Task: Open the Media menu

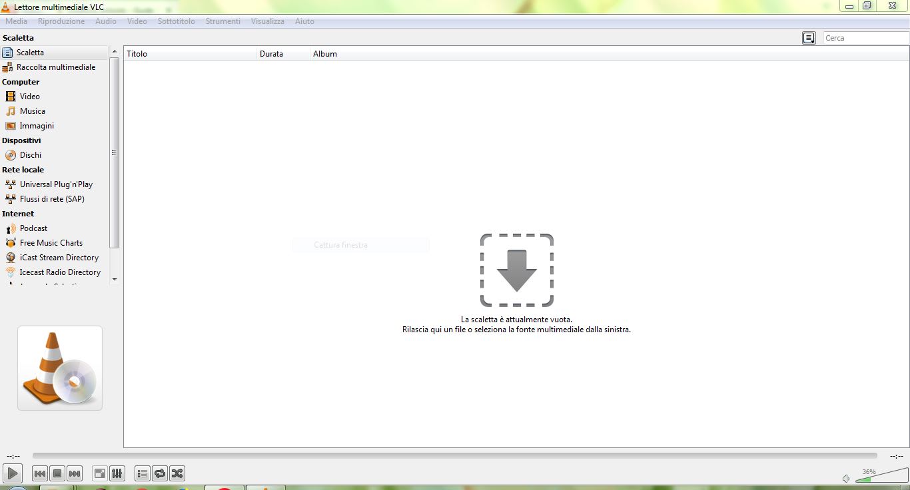Action: click(x=17, y=21)
